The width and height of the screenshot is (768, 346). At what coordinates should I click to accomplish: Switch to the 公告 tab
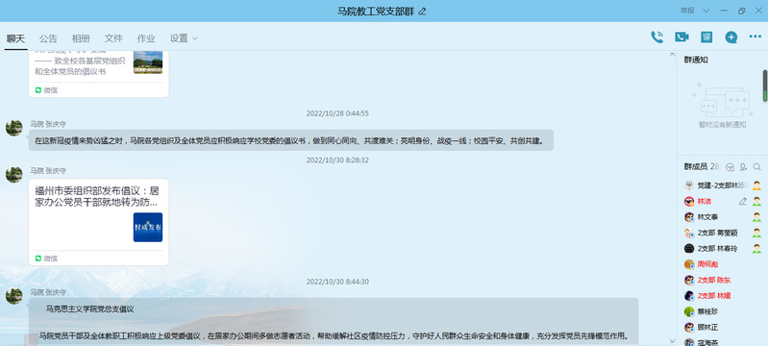coord(48,38)
